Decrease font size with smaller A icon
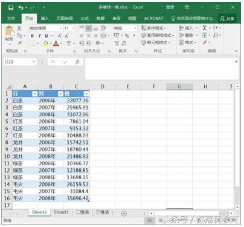 point(66,36)
